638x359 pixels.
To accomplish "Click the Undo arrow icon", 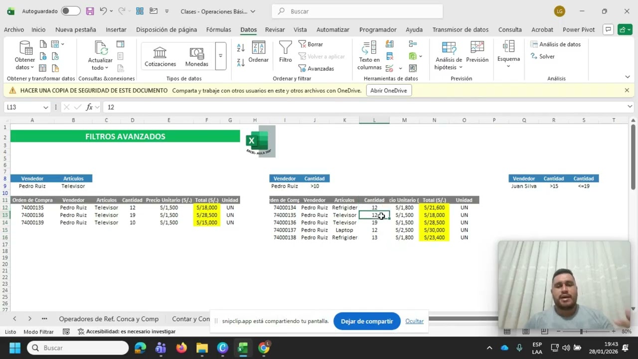I will point(103,11).
